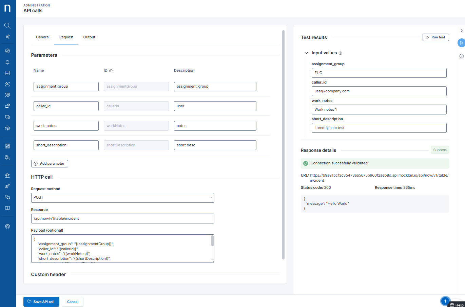The image size is (465, 307).
Task: Click the question mark help icon on right rail
Action: (x=461, y=56)
